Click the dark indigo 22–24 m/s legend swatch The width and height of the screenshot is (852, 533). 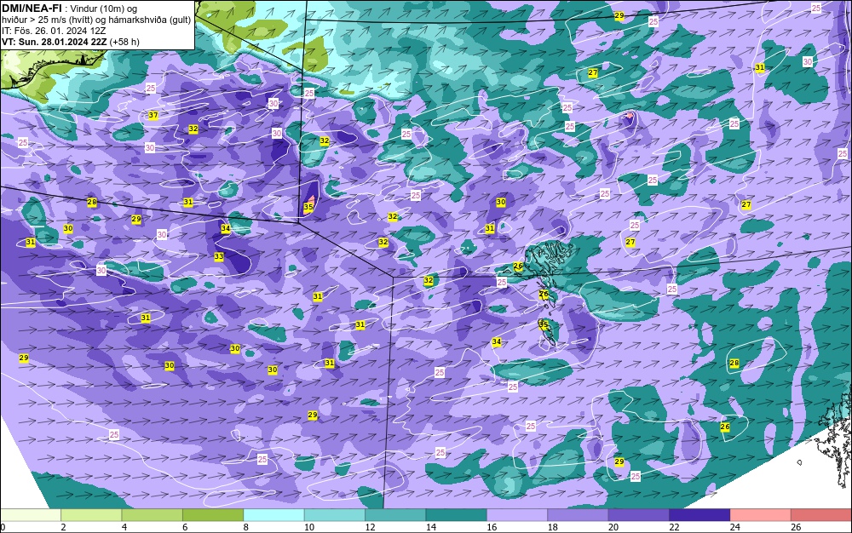[x=699, y=515]
